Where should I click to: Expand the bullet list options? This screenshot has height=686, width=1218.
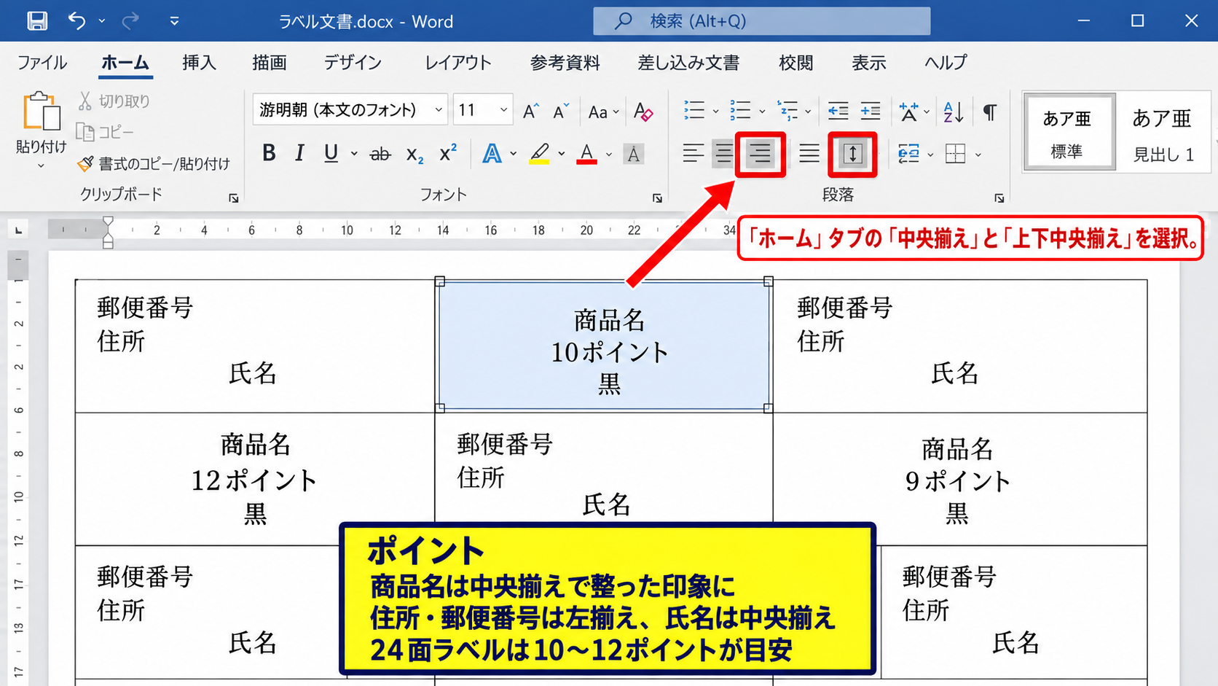(715, 112)
